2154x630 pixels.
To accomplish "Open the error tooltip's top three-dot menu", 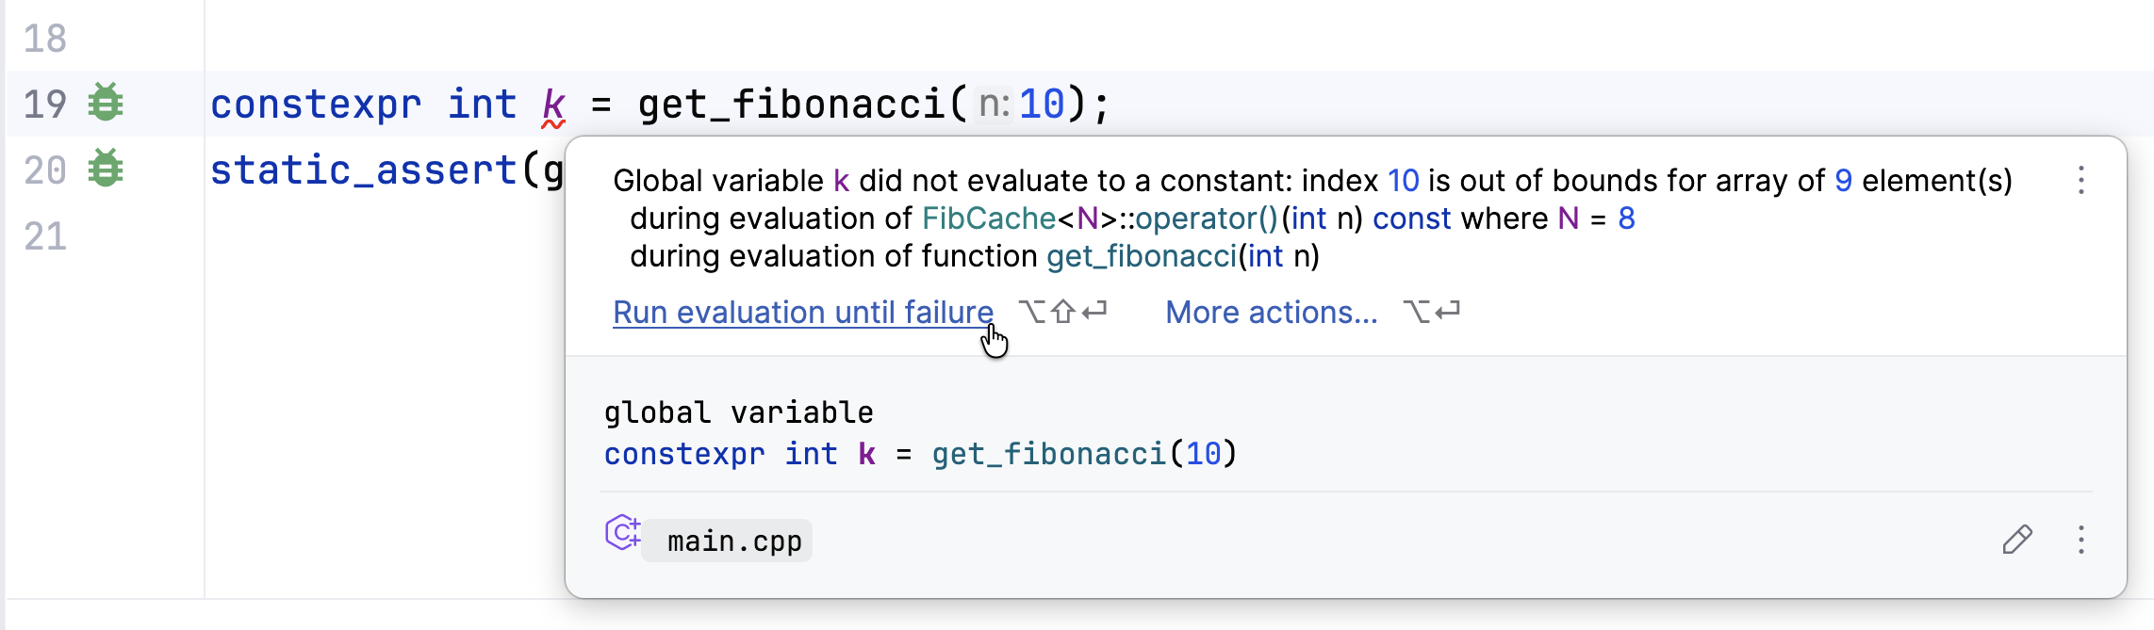I will 2080,180.
